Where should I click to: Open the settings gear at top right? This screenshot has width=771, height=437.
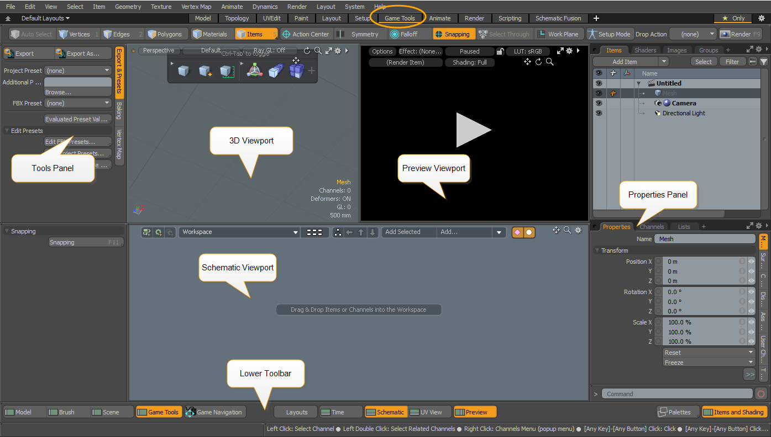[762, 18]
